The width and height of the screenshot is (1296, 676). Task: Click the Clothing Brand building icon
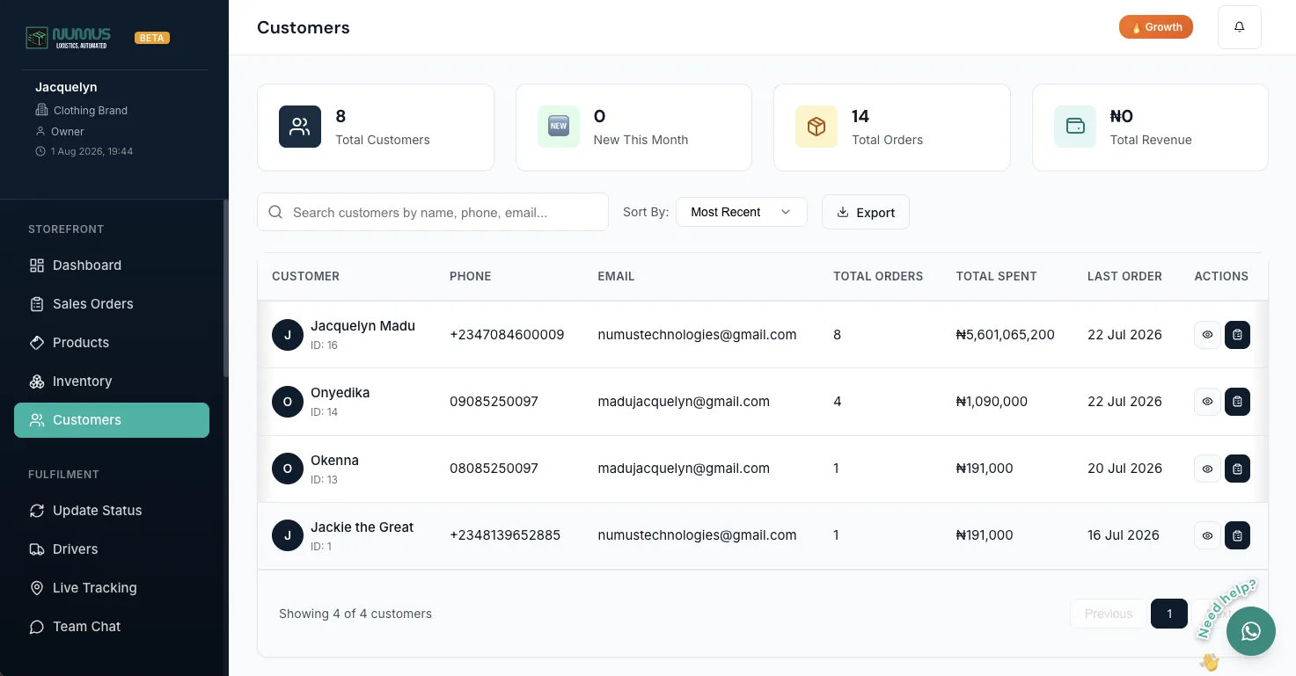coord(41,110)
